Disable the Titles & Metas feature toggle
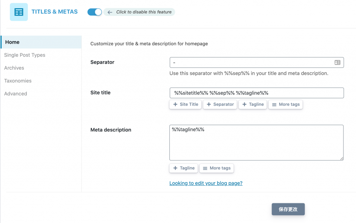 click(94, 12)
